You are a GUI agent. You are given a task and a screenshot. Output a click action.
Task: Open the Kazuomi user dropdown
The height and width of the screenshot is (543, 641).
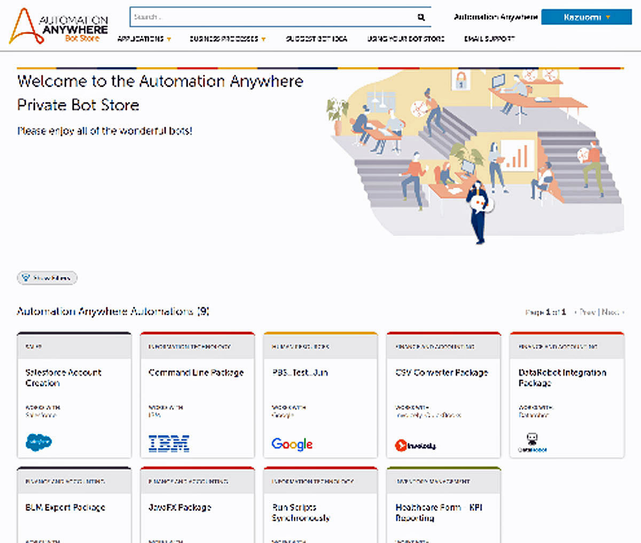pyautogui.click(x=586, y=17)
